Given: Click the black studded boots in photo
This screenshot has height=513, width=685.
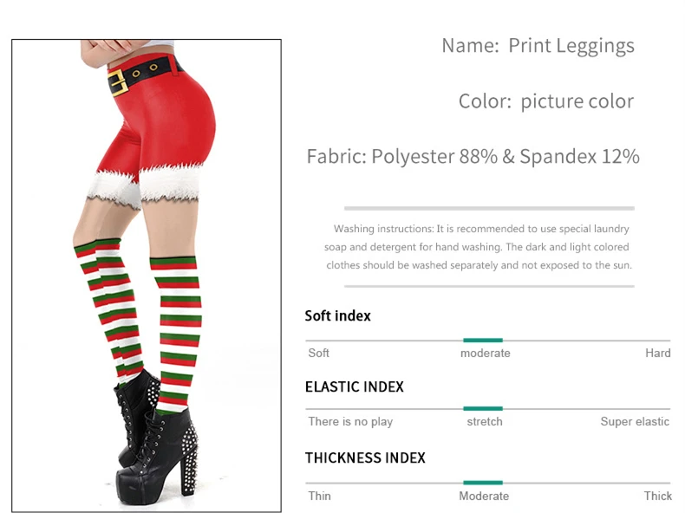Looking at the screenshot, I should [x=157, y=438].
